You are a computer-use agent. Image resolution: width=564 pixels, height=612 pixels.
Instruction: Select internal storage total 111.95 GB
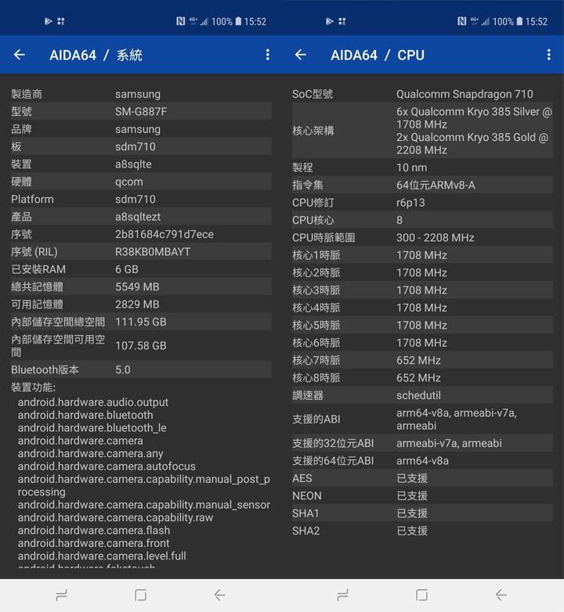[141, 322]
